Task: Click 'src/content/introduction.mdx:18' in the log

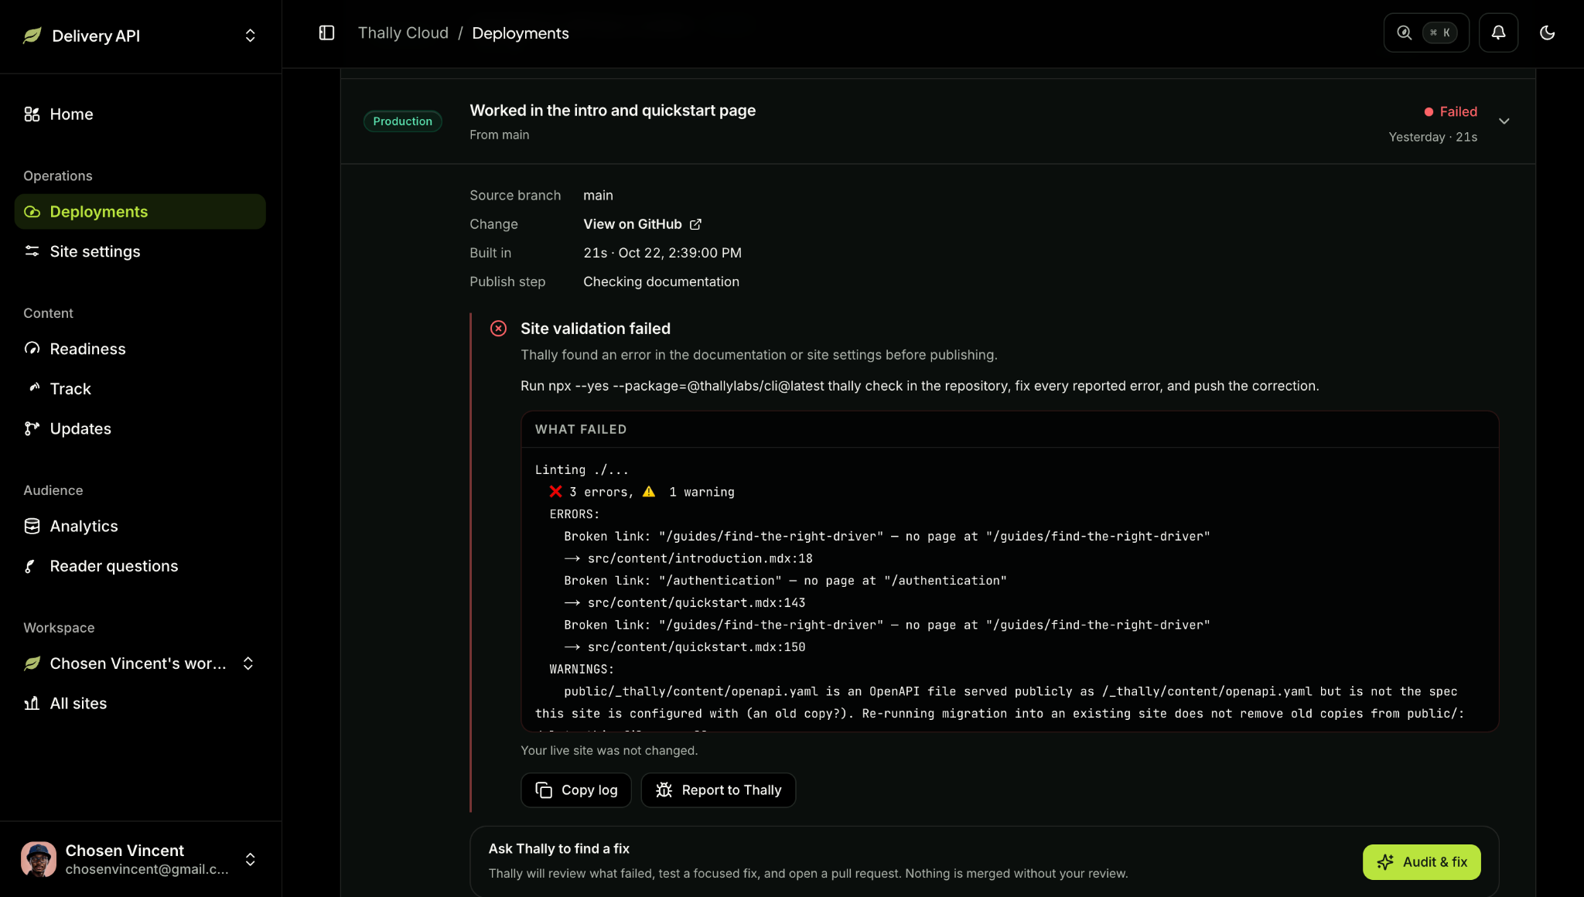Action: pos(699,558)
